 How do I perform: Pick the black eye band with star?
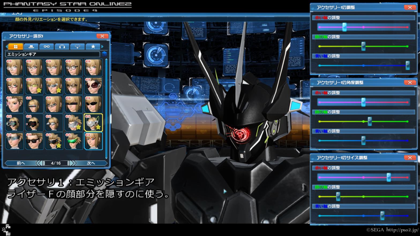[54, 141]
